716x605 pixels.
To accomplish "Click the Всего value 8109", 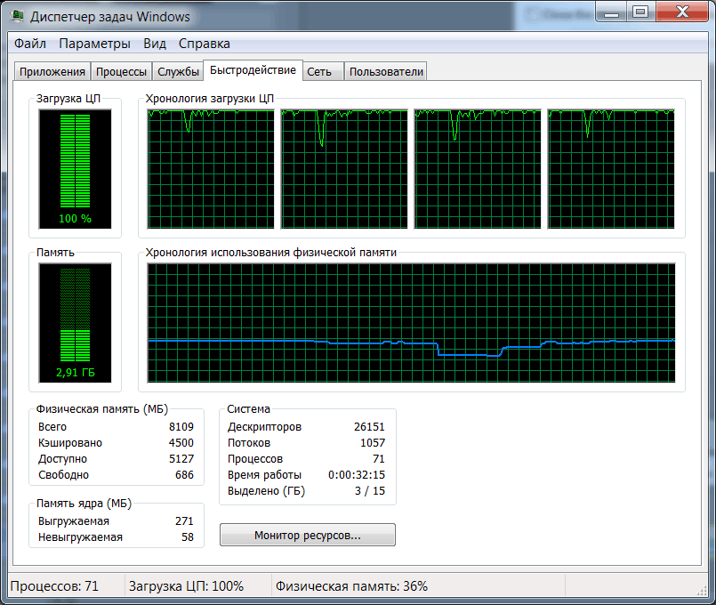I will pos(181,427).
